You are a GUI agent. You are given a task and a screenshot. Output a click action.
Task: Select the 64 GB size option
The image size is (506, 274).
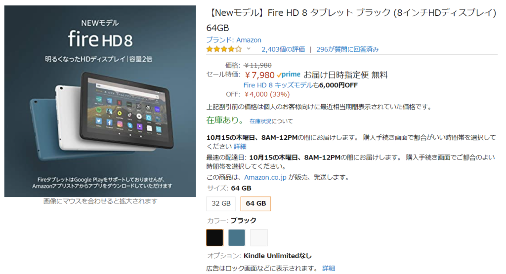pyautogui.click(x=255, y=204)
